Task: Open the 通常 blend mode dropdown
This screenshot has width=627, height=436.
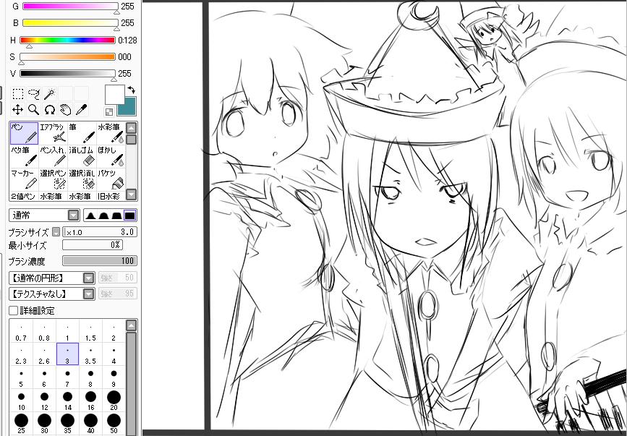Action: (x=44, y=215)
